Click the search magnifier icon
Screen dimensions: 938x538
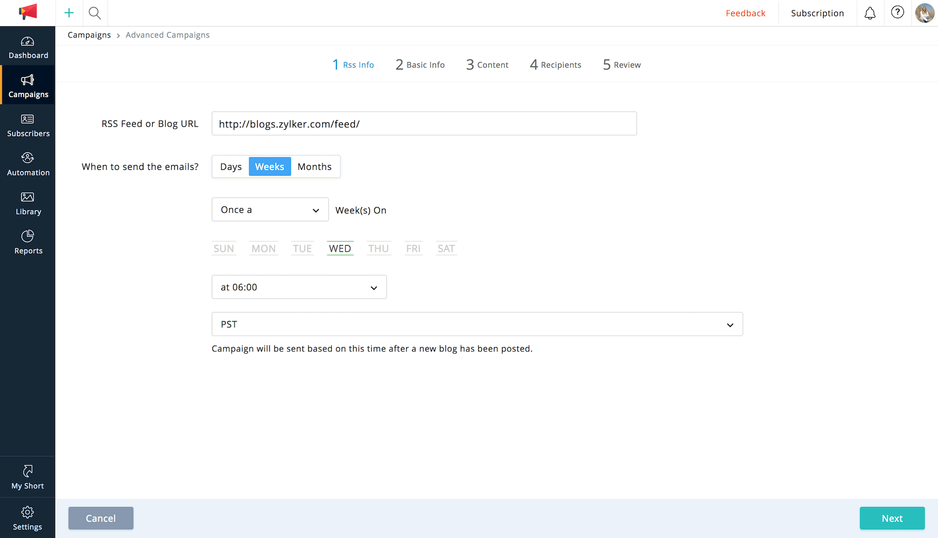click(x=95, y=13)
